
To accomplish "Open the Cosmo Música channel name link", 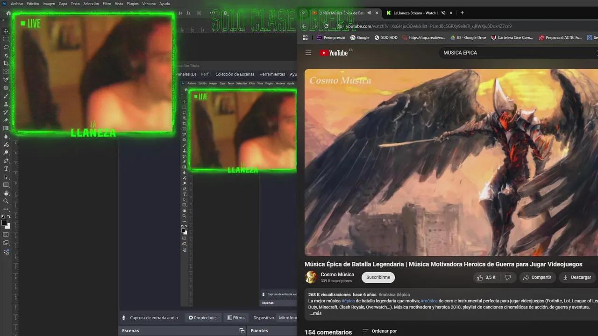I will [x=337, y=274].
